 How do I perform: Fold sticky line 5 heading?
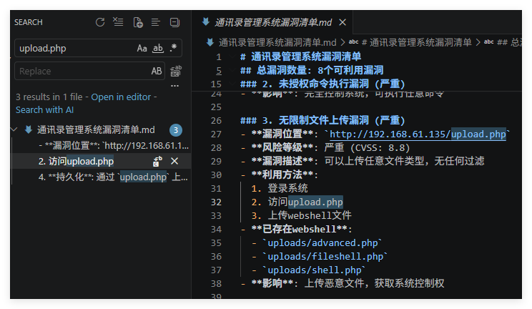click(232, 70)
